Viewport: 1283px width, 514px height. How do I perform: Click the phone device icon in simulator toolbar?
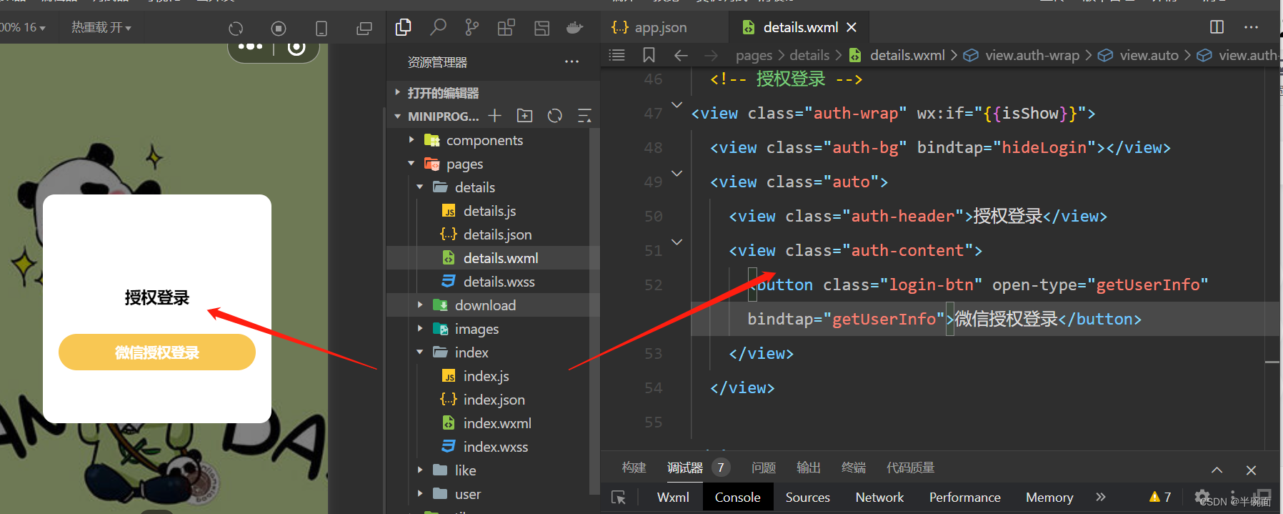[321, 29]
